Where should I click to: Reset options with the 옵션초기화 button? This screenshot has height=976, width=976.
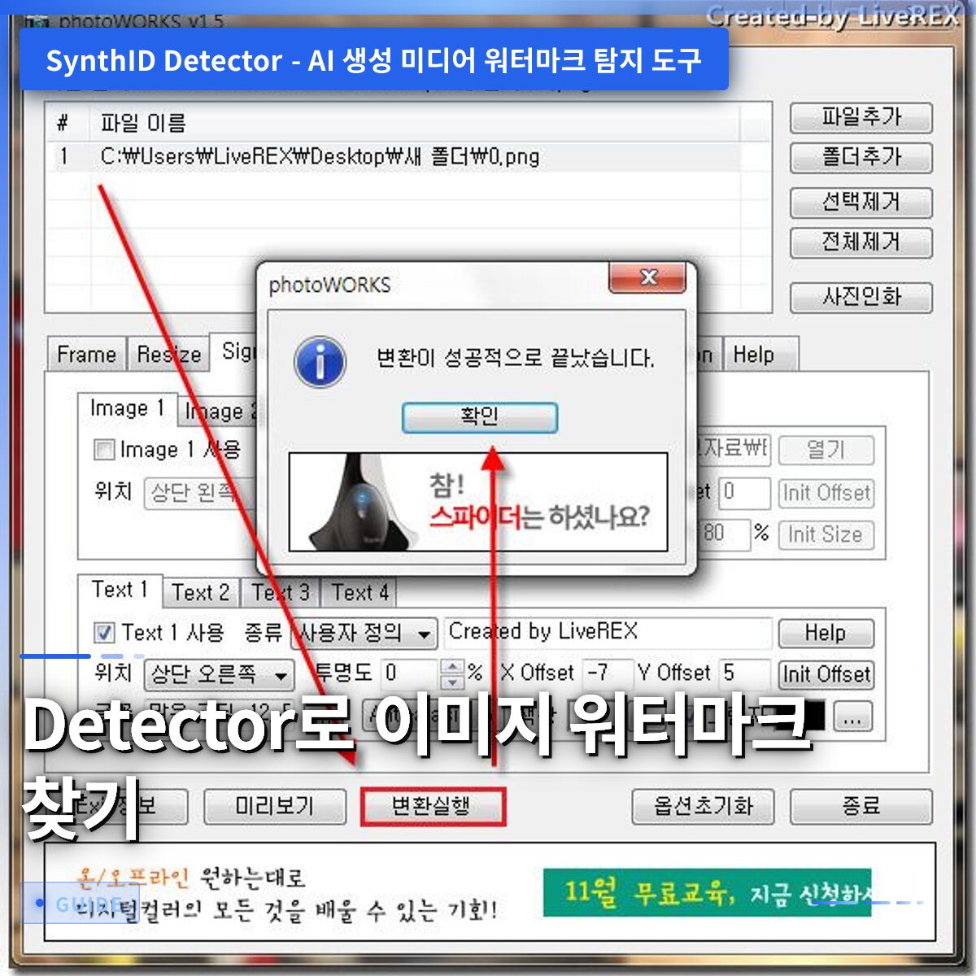703,807
